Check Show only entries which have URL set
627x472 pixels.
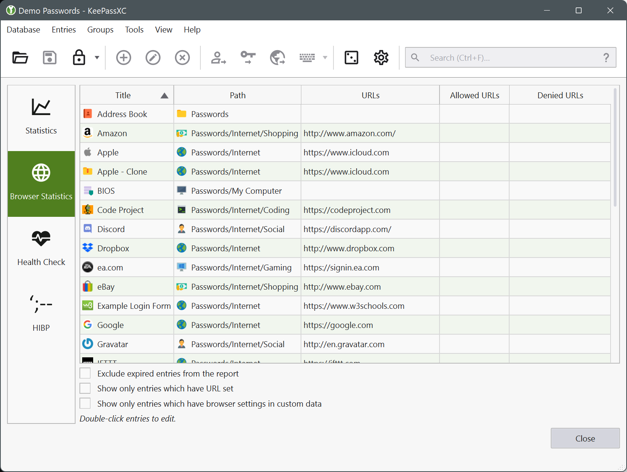(x=85, y=388)
